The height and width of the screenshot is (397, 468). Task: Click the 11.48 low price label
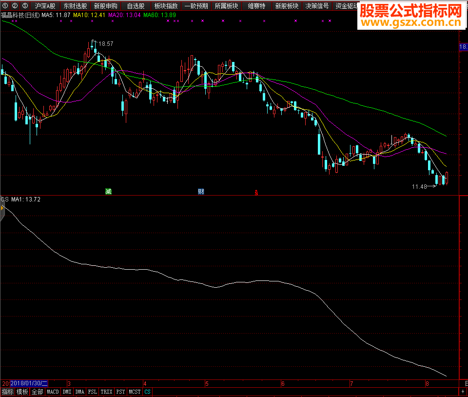coord(419,187)
